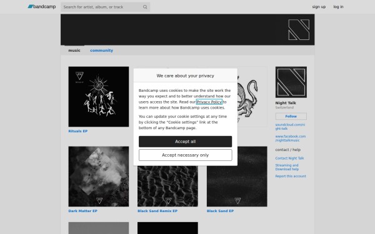This screenshot has height=234, width=375.
Task: Open the Rituals EP album cover
Action: [x=99, y=97]
